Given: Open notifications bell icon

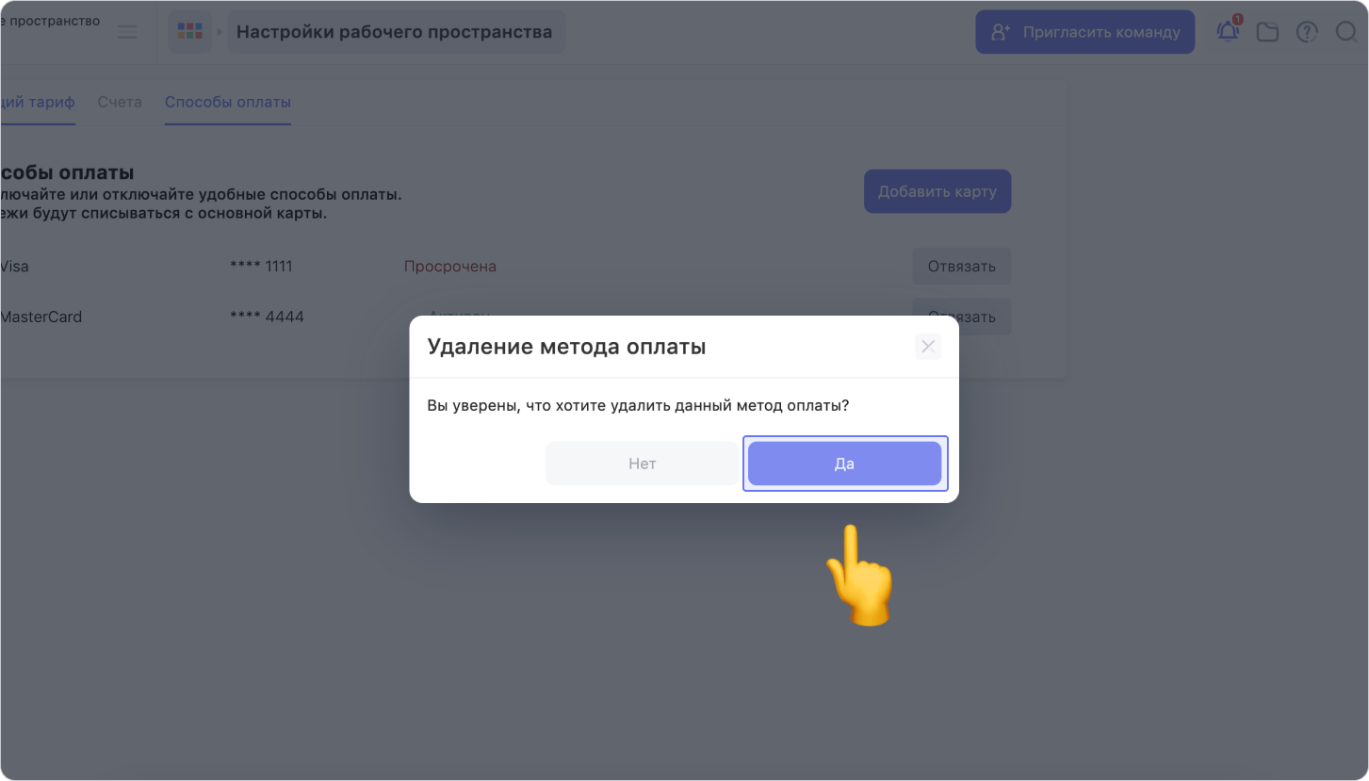Looking at the screenshot, I should (1228, 32).
